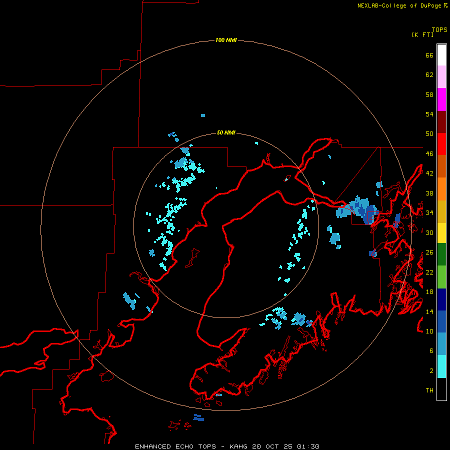
Task: Click the 'TOPS' legend title
Action: (x=439, y=29)
